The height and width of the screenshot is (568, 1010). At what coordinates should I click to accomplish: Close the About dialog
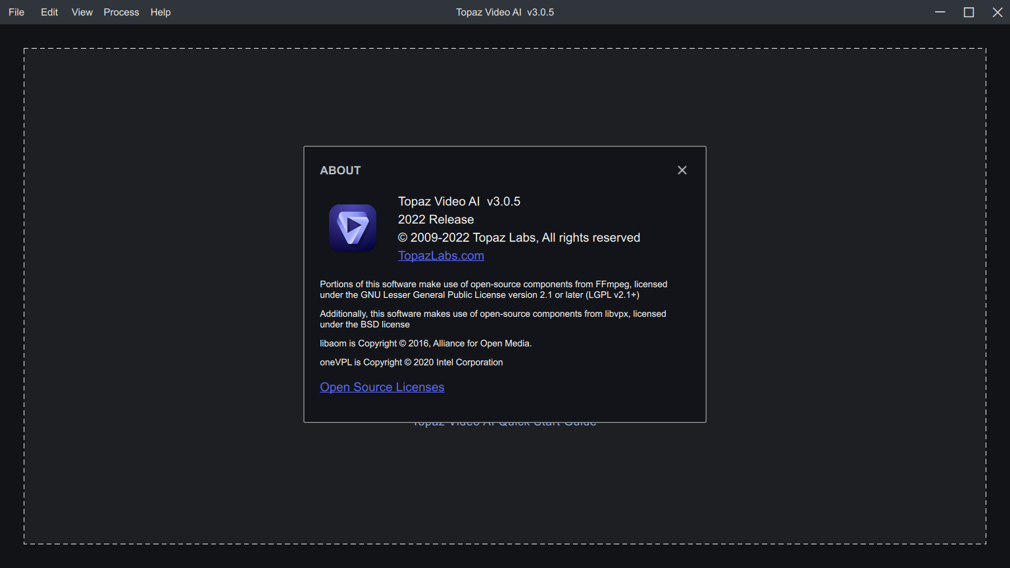[x=682, y=170]
